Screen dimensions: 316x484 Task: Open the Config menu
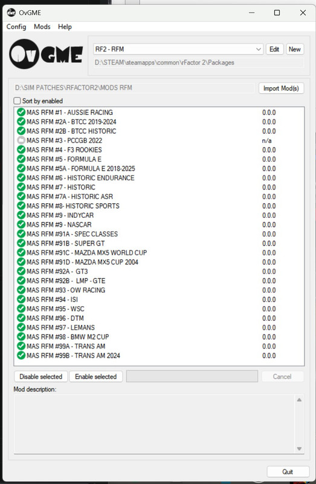(16, 27)
